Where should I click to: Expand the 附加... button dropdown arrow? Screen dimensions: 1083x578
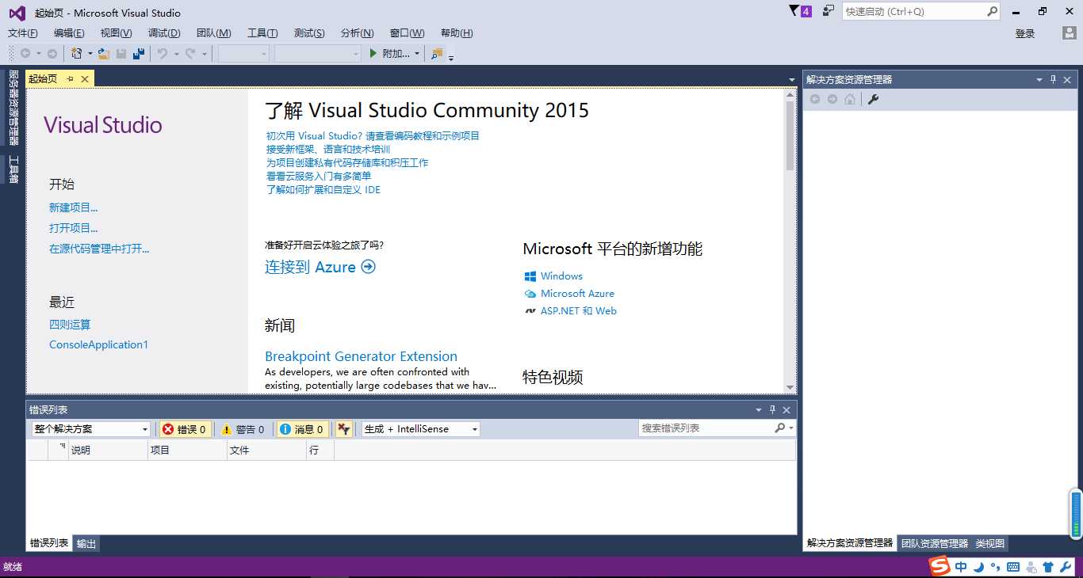418,54
